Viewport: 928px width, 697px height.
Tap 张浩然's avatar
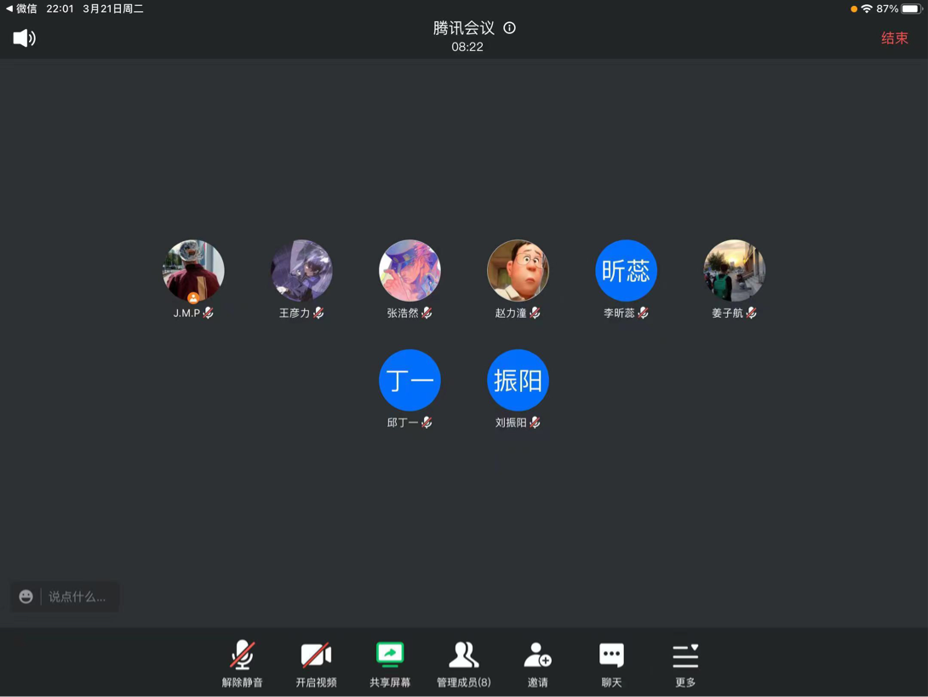point(410,271)
